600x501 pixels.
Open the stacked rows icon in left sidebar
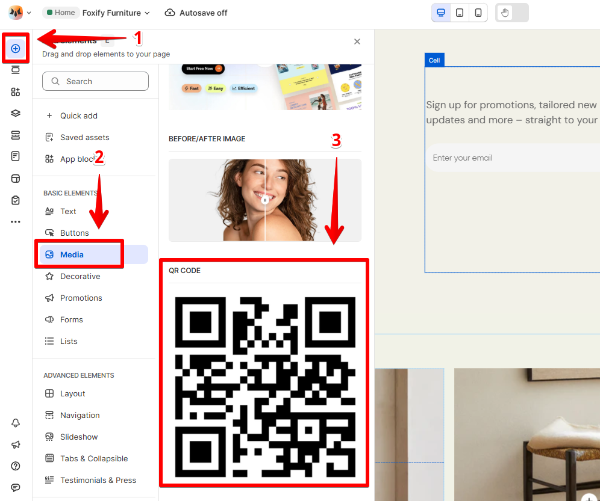pos(16,135)
